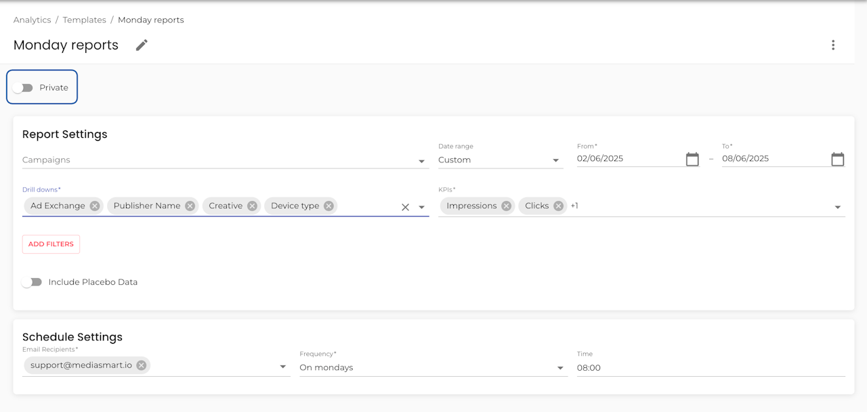Remove the Publisher Name chip
Screen dimensions: 867x412
tap(190, 206)
